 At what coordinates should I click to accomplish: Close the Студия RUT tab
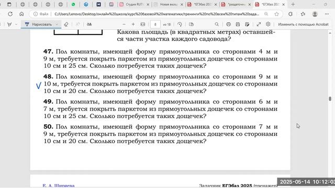148,4
